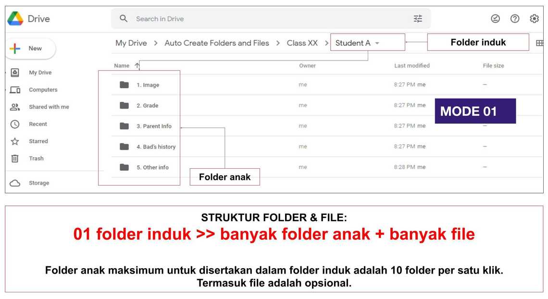This screenshot has width=548, height=299.
Task: Click the New button
Action: pyautogui.click(x=30, y=49)
